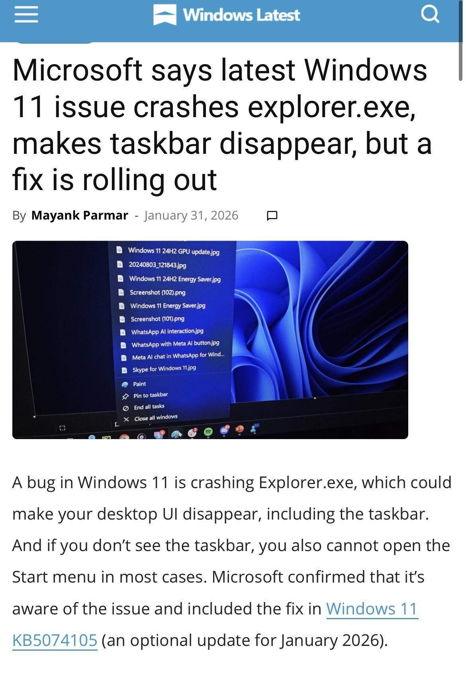The height and width of the screenshot is (673, 466).
Task: Click Skype for Windows 11.jpg entry
Action: pos(159,369)
